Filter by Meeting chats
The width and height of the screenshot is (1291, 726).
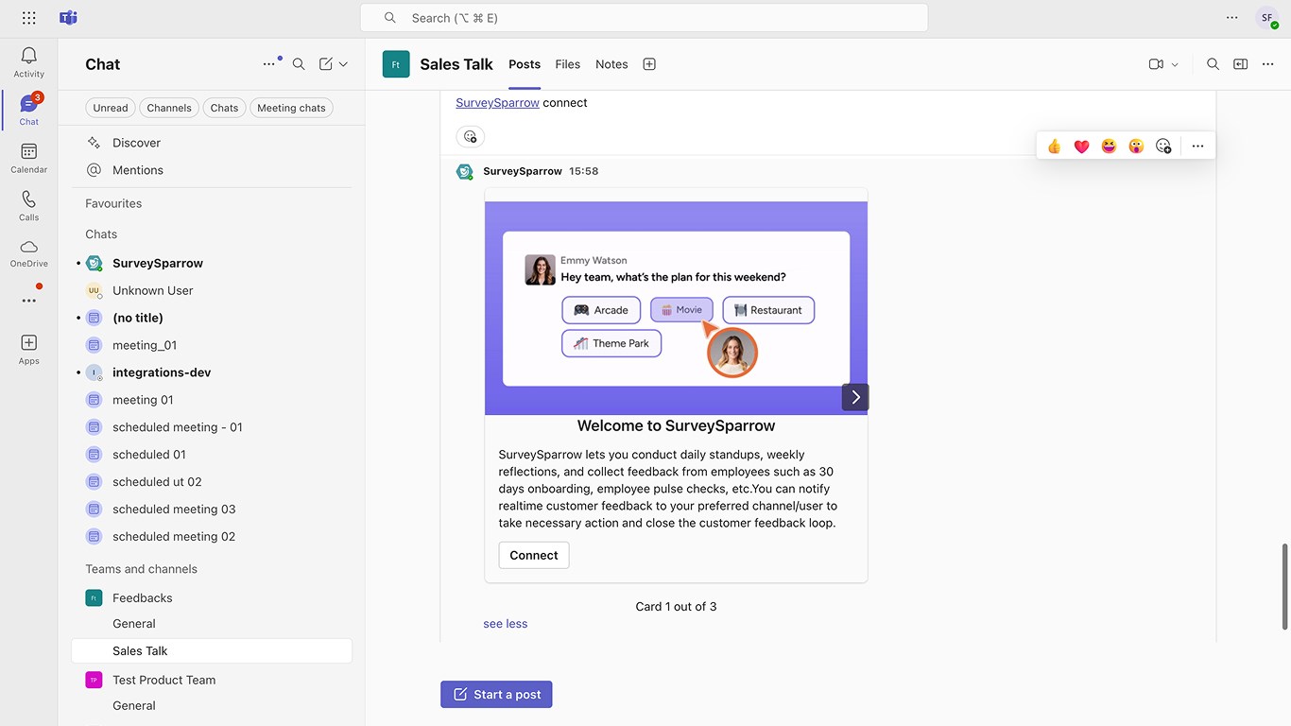click(x=291, y=108)
